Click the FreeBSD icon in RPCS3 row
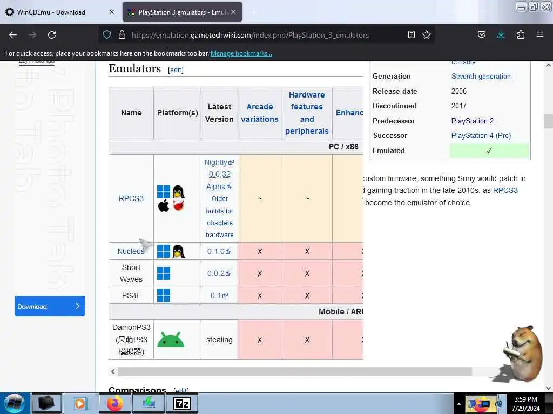This screenshot has width=553, height=414. tap(179, 205)
